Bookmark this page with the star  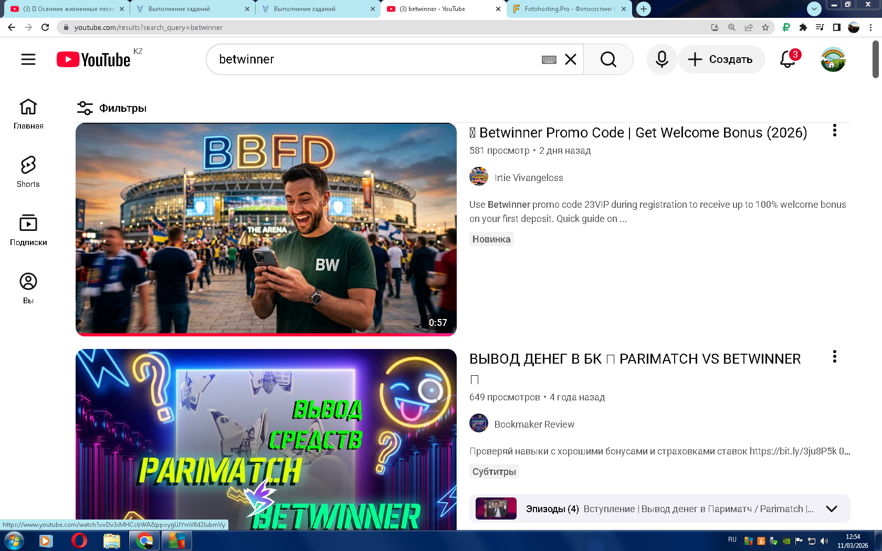(x=765, y=27)
